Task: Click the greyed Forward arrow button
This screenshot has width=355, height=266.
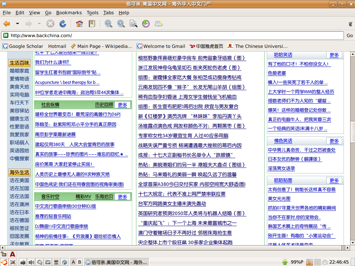Action: 28,24
